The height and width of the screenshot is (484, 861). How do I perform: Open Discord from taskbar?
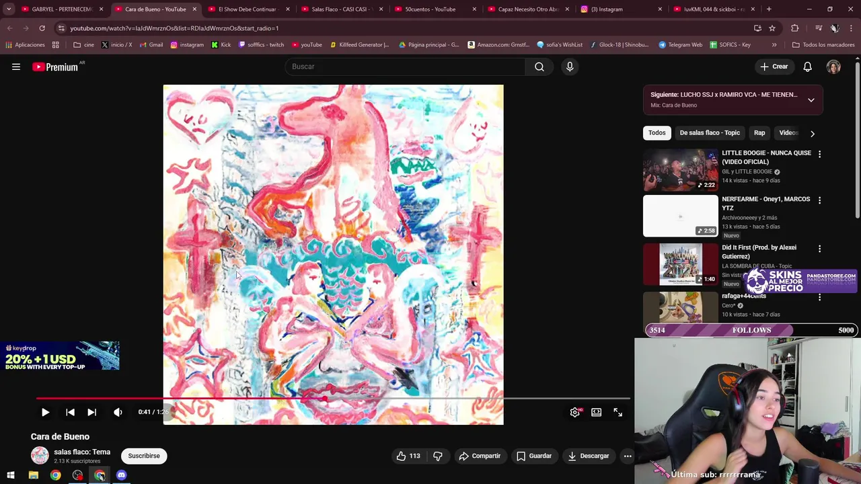tap(121, 475)
